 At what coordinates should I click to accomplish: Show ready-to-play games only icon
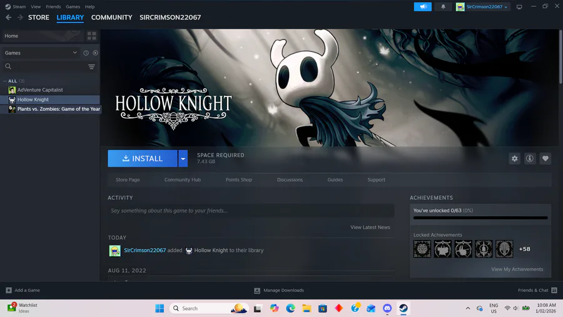[95, 53]
